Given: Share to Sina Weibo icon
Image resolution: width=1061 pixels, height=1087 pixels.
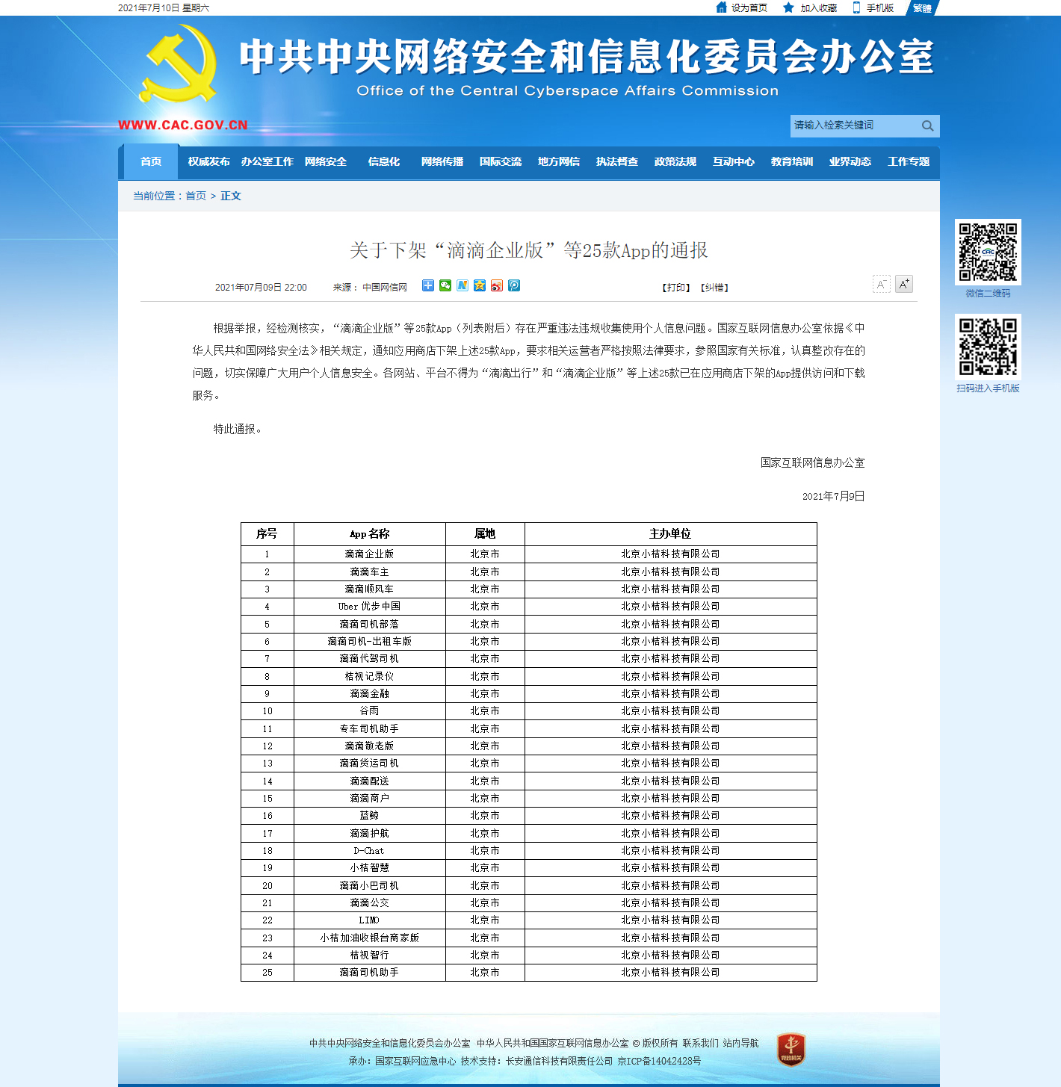Looking at the screenshot, I should [x=497, y=285].
